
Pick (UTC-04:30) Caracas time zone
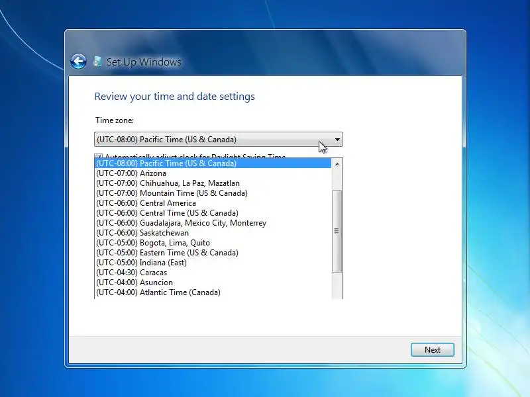coord(213,273)
